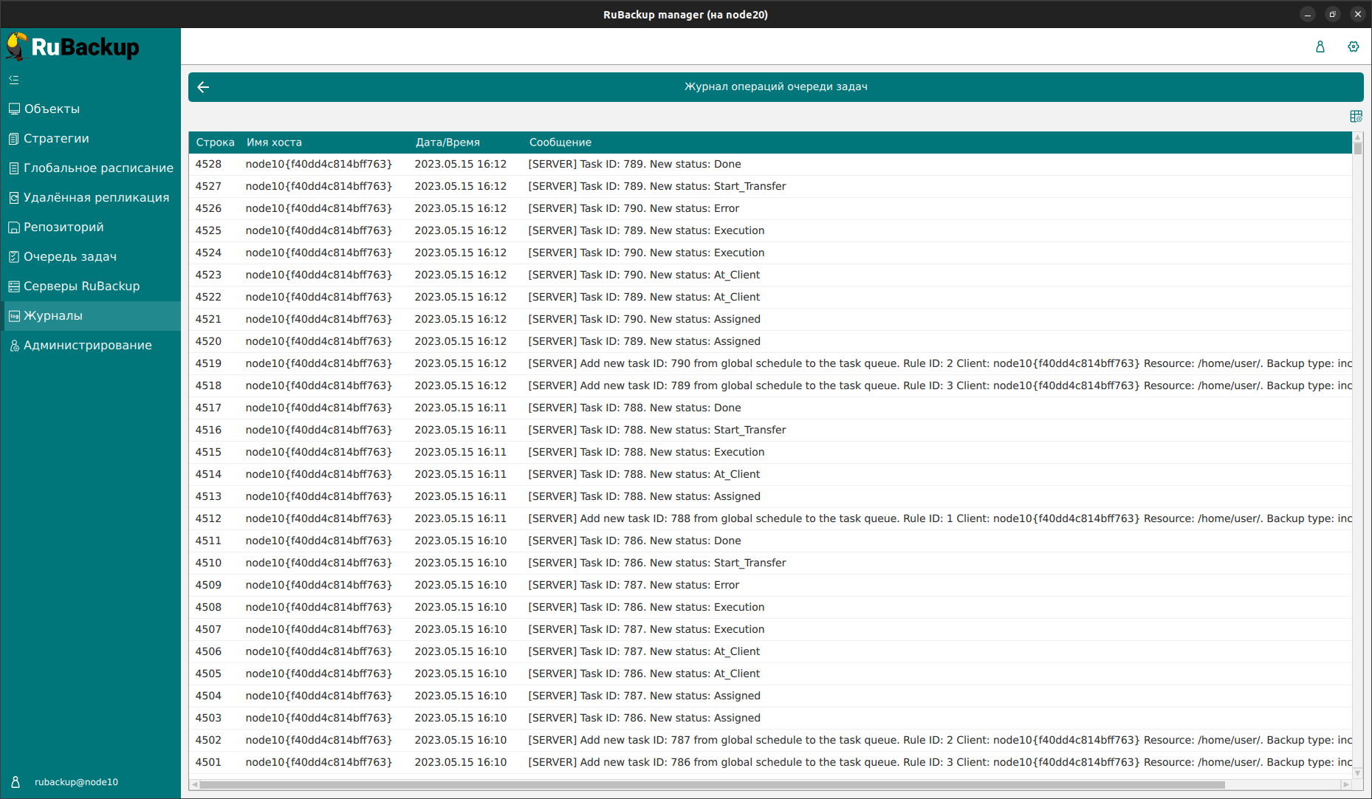Sort by Строка column header
This screenshot has width=1372, height=799.
click(x=215, y=143)
